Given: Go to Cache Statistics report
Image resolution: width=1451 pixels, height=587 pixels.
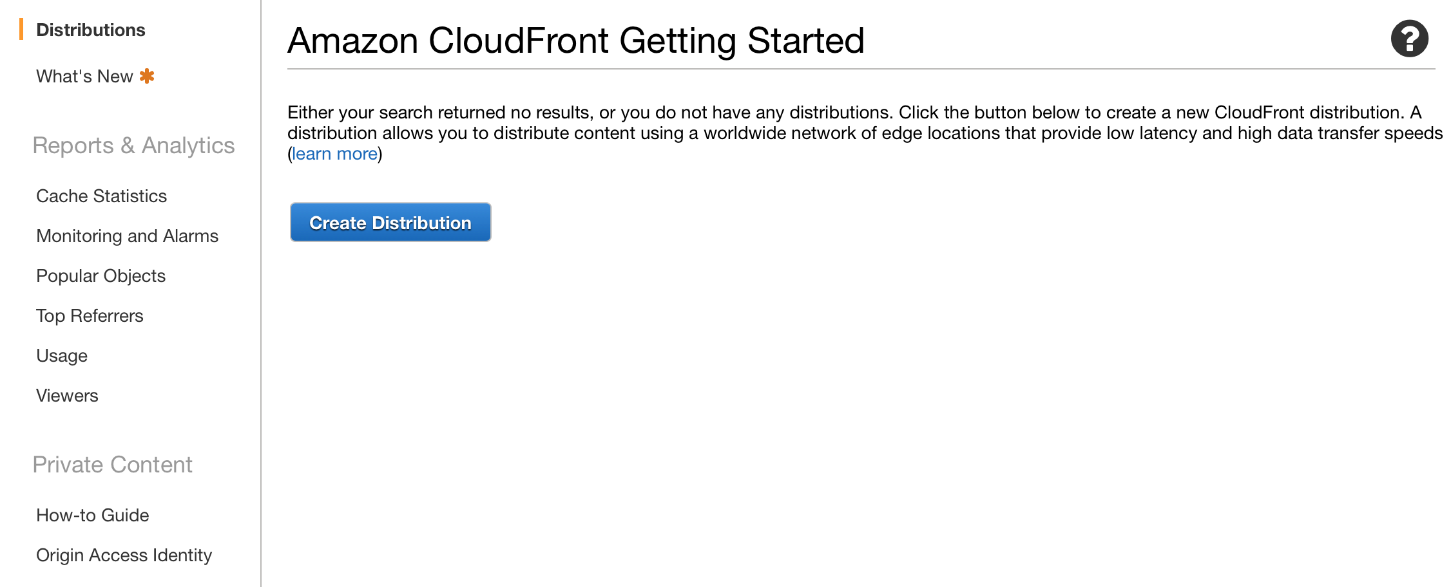Looking at the screenshot, I should pos(101,196).
